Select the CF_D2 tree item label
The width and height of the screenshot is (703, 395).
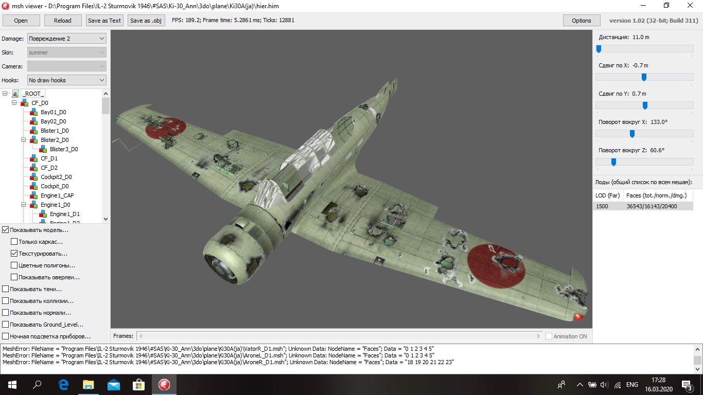[49, 168]
